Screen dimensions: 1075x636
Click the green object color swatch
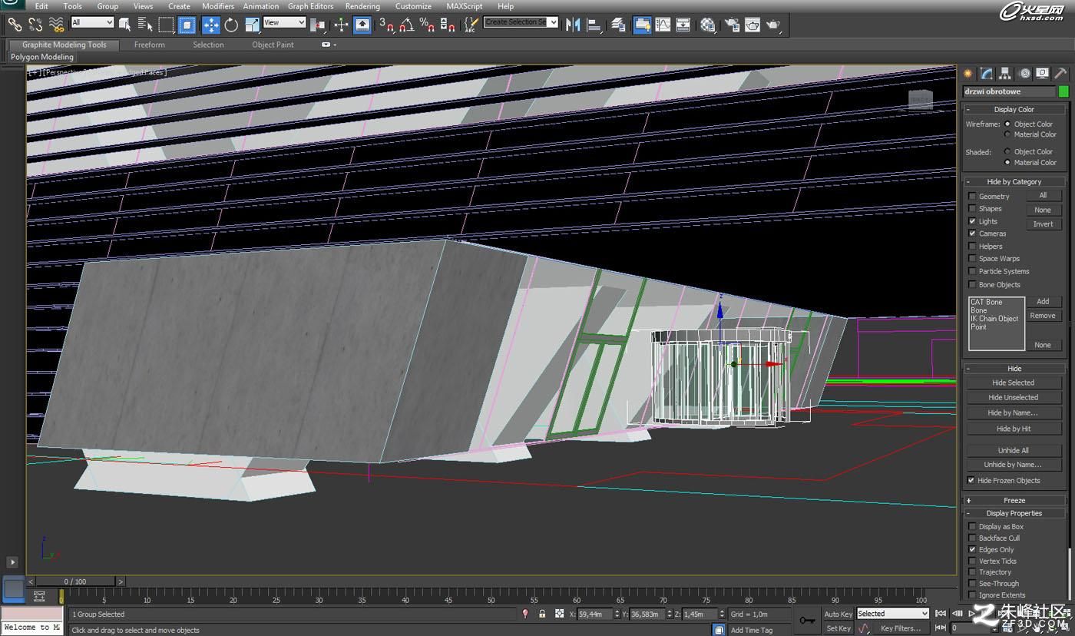point(1063,91)
